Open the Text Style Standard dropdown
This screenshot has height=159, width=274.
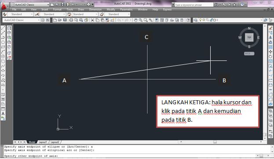tap(32, 14)
